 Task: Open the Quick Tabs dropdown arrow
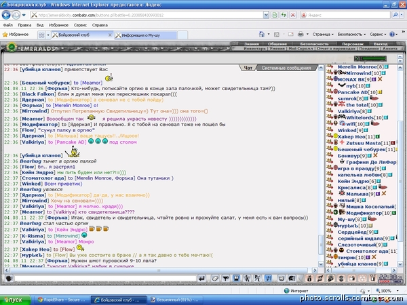pos(48,35)
